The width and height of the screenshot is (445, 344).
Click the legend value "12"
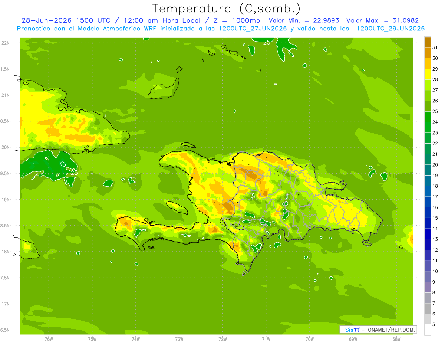[435, 250]
